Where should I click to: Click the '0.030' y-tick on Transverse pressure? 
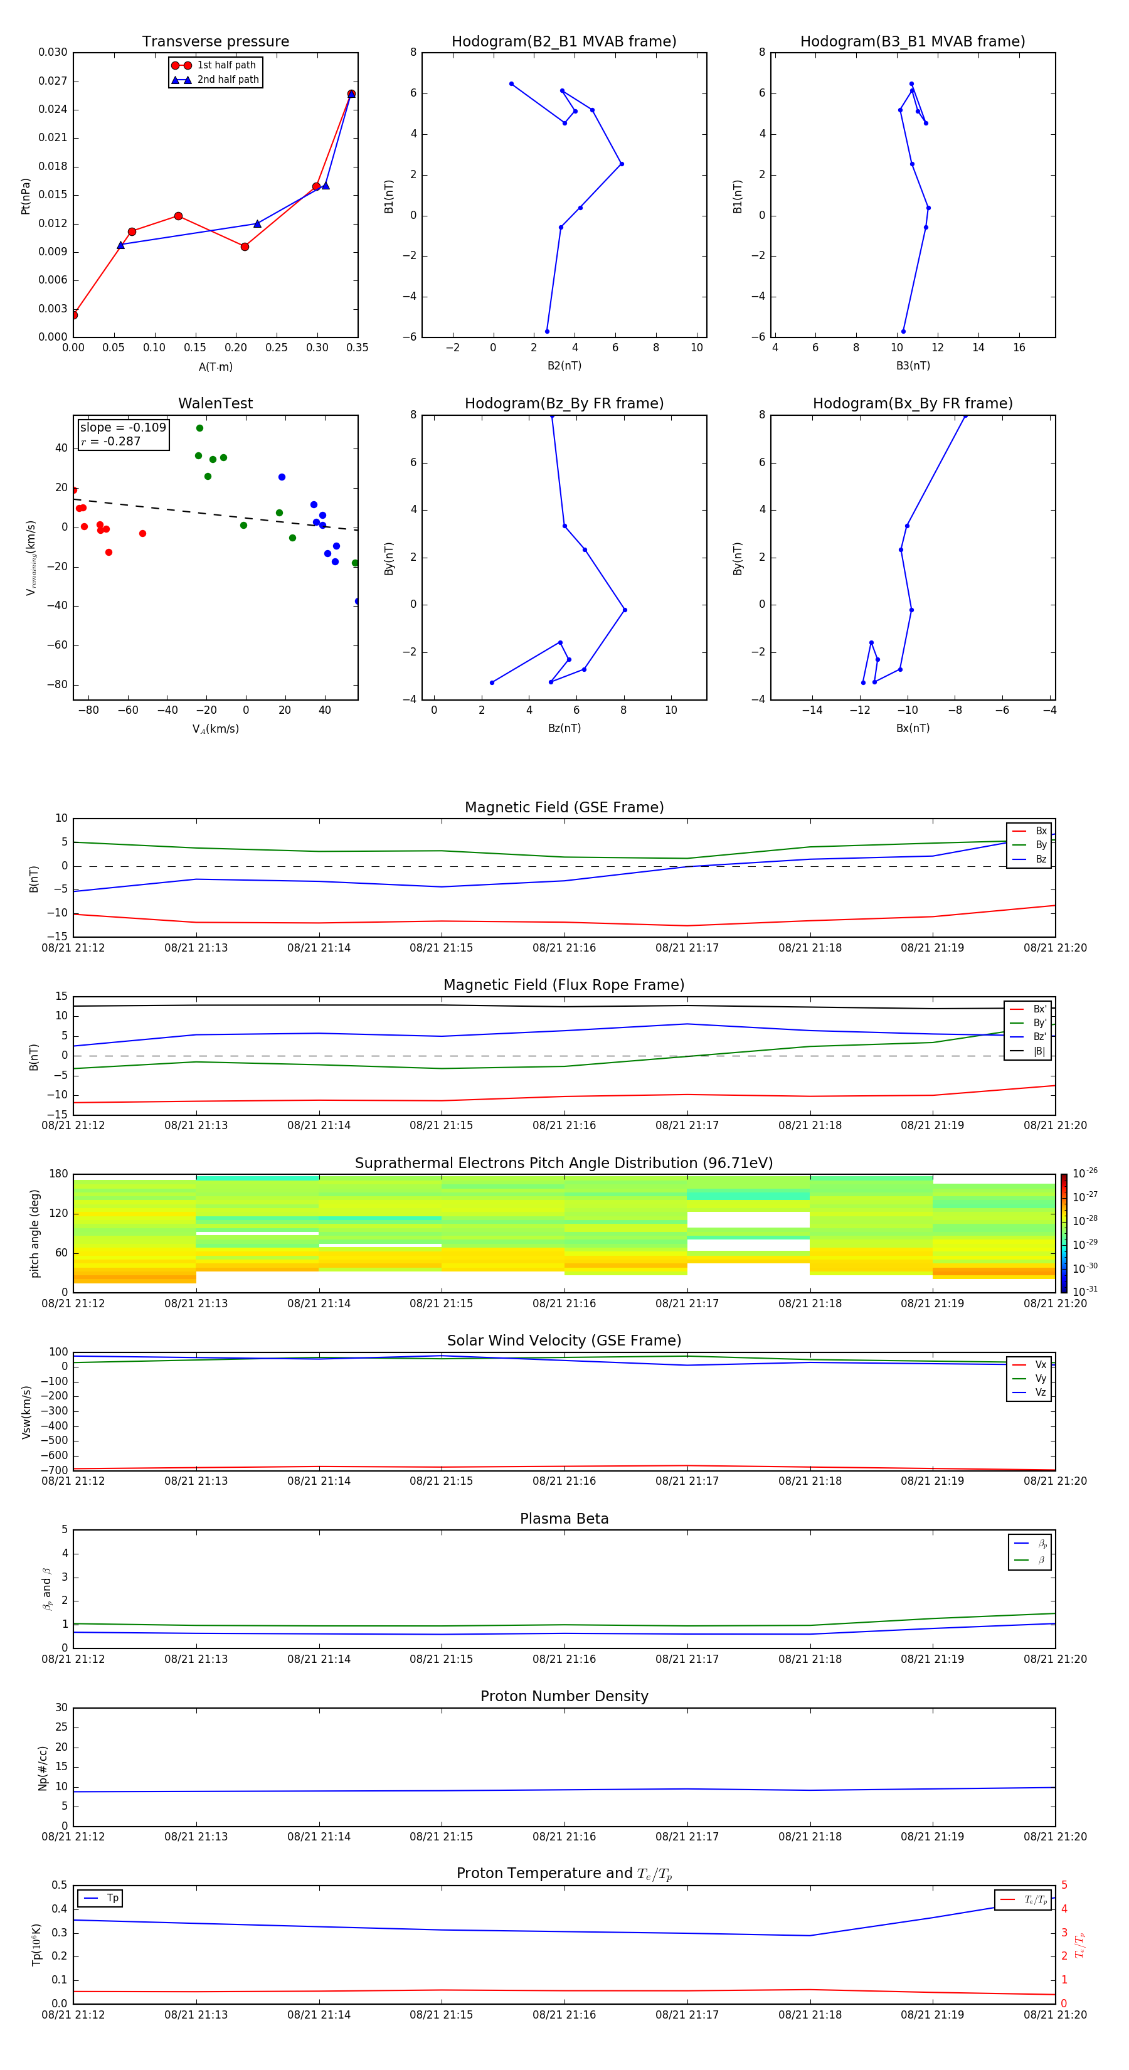(52, 52)
